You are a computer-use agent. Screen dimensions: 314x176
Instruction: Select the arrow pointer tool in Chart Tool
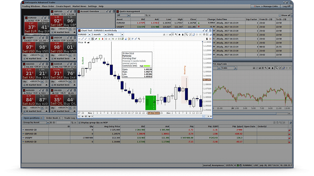pyautogui.click(x=187, y=34)
